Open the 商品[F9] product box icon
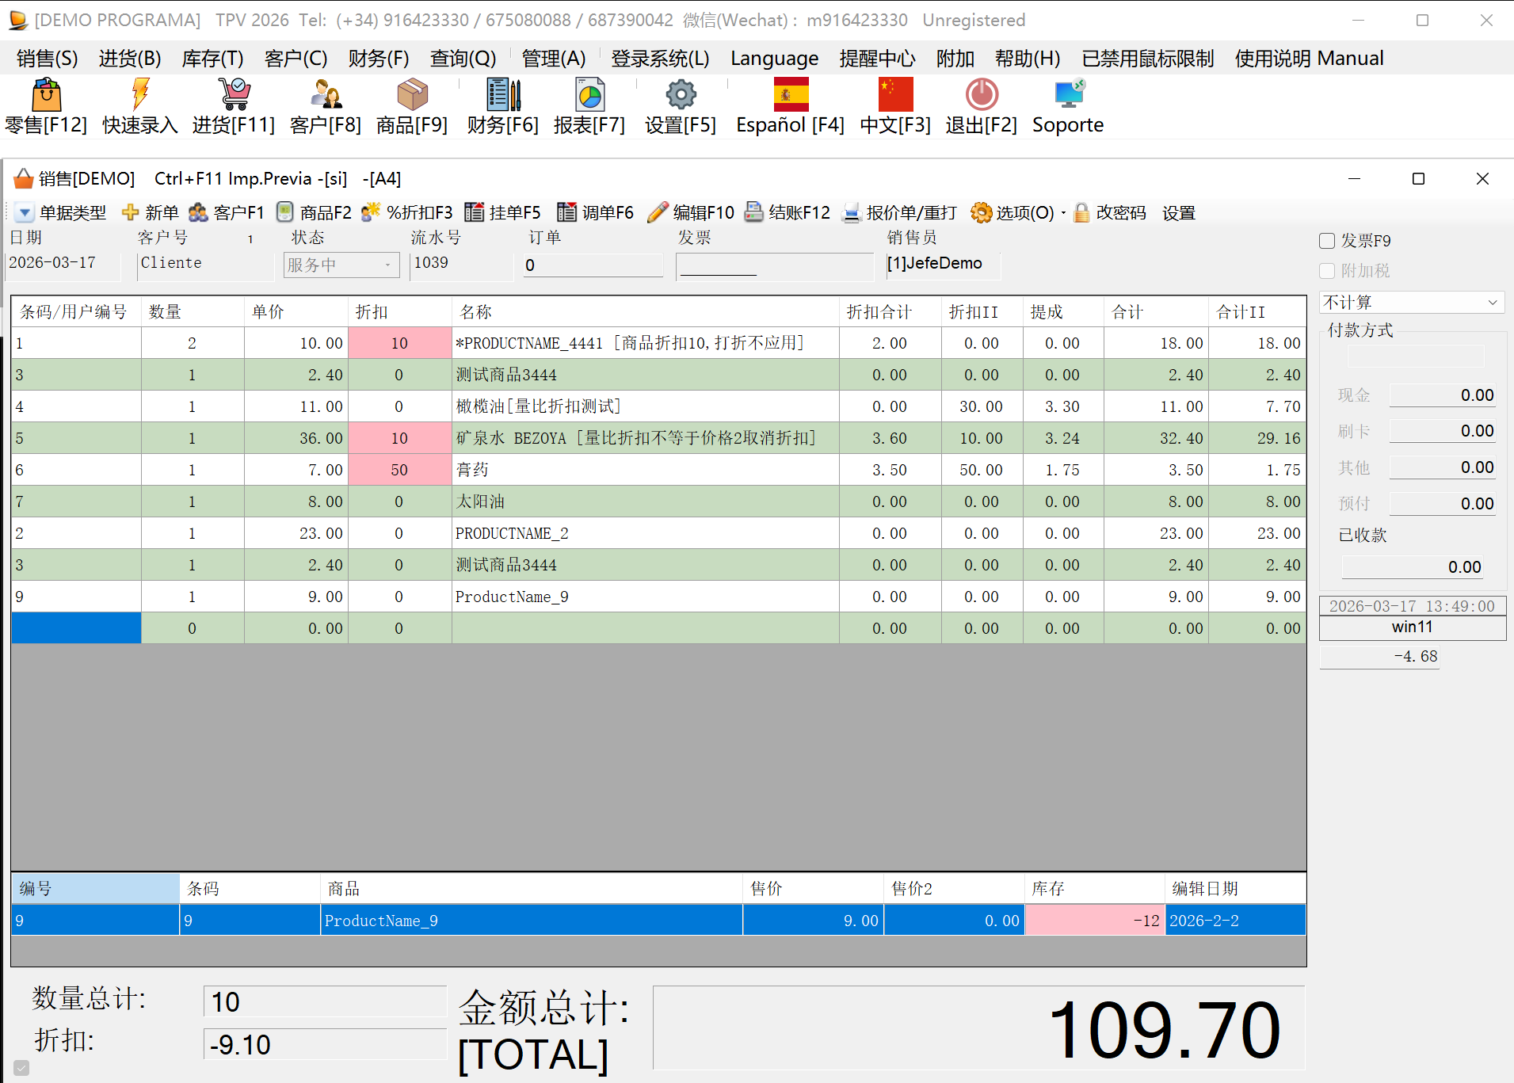Screen dimensions: 1514x1083 pyautogui.click(x=412, y=95)
